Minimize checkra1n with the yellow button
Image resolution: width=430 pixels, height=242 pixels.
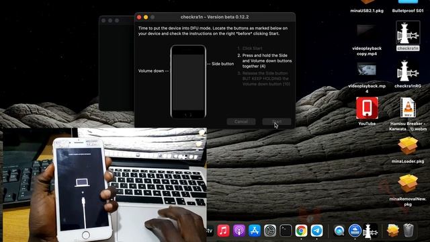click(146, 17)
